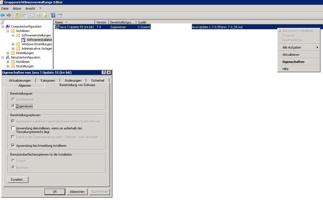Open the ? help menu

(40, 9)
